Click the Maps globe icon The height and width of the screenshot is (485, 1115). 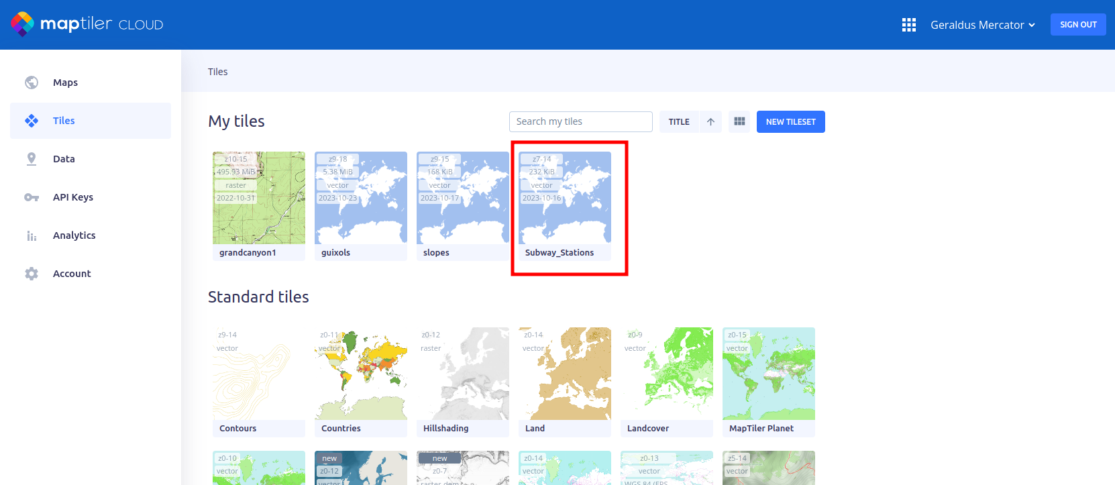(x=32, y=83)
